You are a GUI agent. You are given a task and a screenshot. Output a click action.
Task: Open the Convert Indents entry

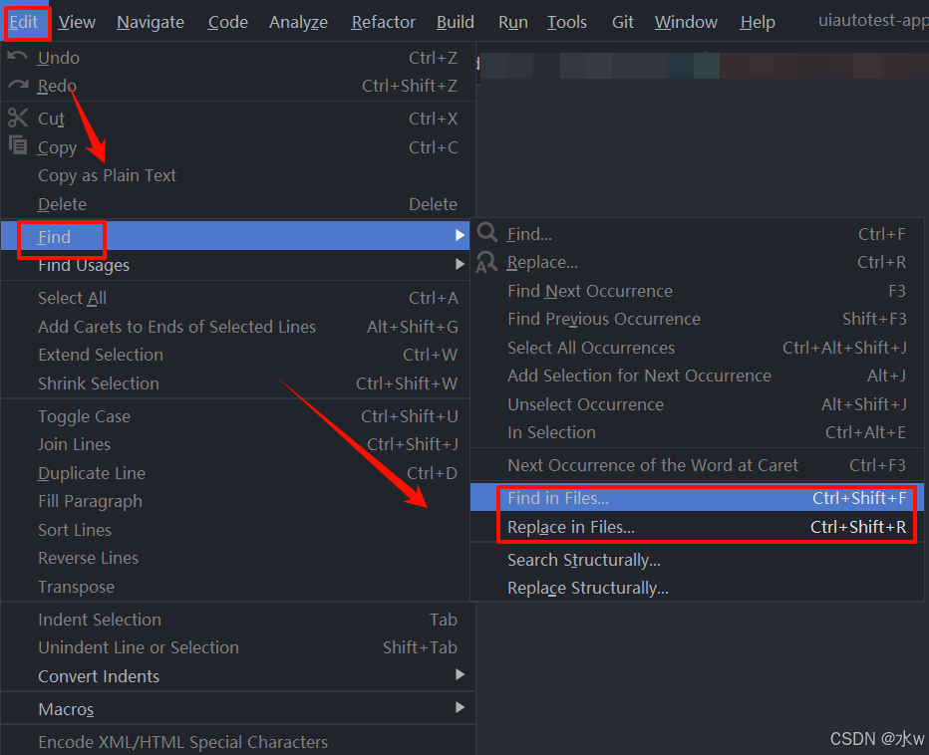click(237, 676)
